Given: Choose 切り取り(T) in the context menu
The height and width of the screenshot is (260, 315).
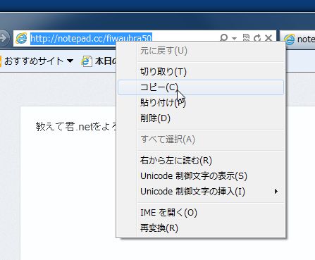Looking at the screenshot, I should point(201,72).
